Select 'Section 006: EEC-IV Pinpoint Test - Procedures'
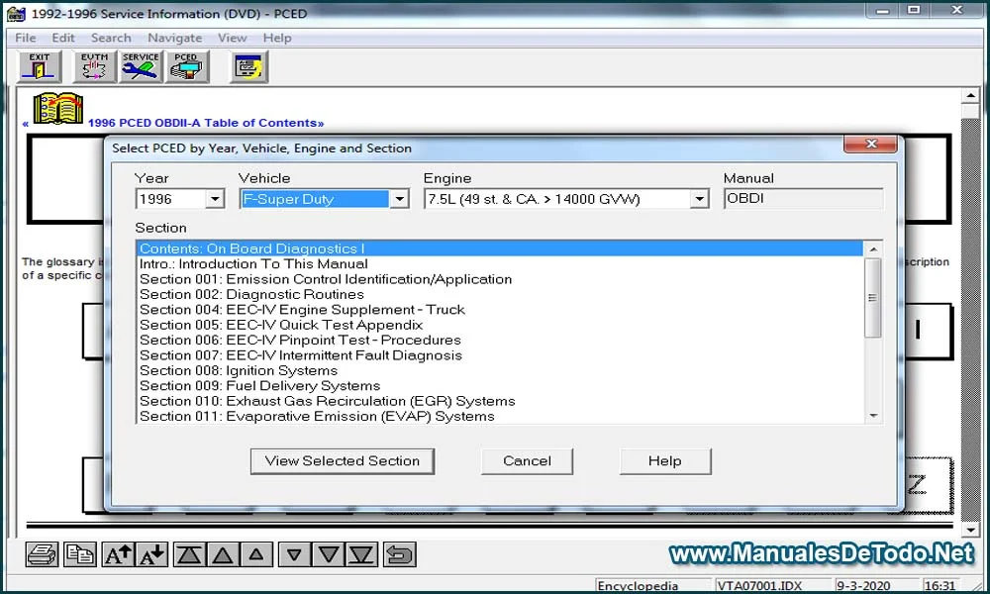Screen dimensions: 990x594 (x=500, y=340)
